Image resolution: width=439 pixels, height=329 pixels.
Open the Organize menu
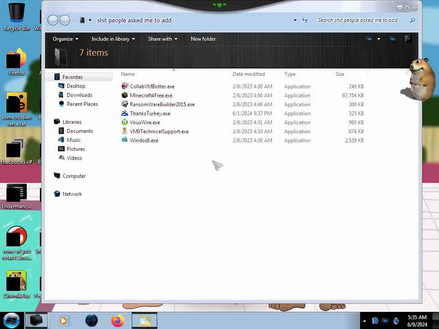[x=66, y=39]
